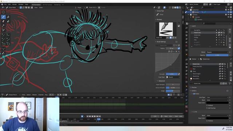Collapse the Advanced brush section
Image resolution: width=233 pixels, height=131 pixels.
(161, 81)
